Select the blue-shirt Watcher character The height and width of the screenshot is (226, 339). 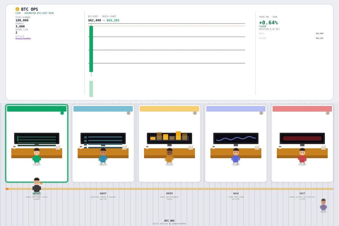236,157
